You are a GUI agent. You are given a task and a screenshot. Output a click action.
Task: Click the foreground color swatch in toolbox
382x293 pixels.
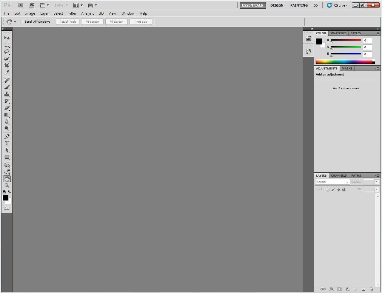[x=5, y=198]
